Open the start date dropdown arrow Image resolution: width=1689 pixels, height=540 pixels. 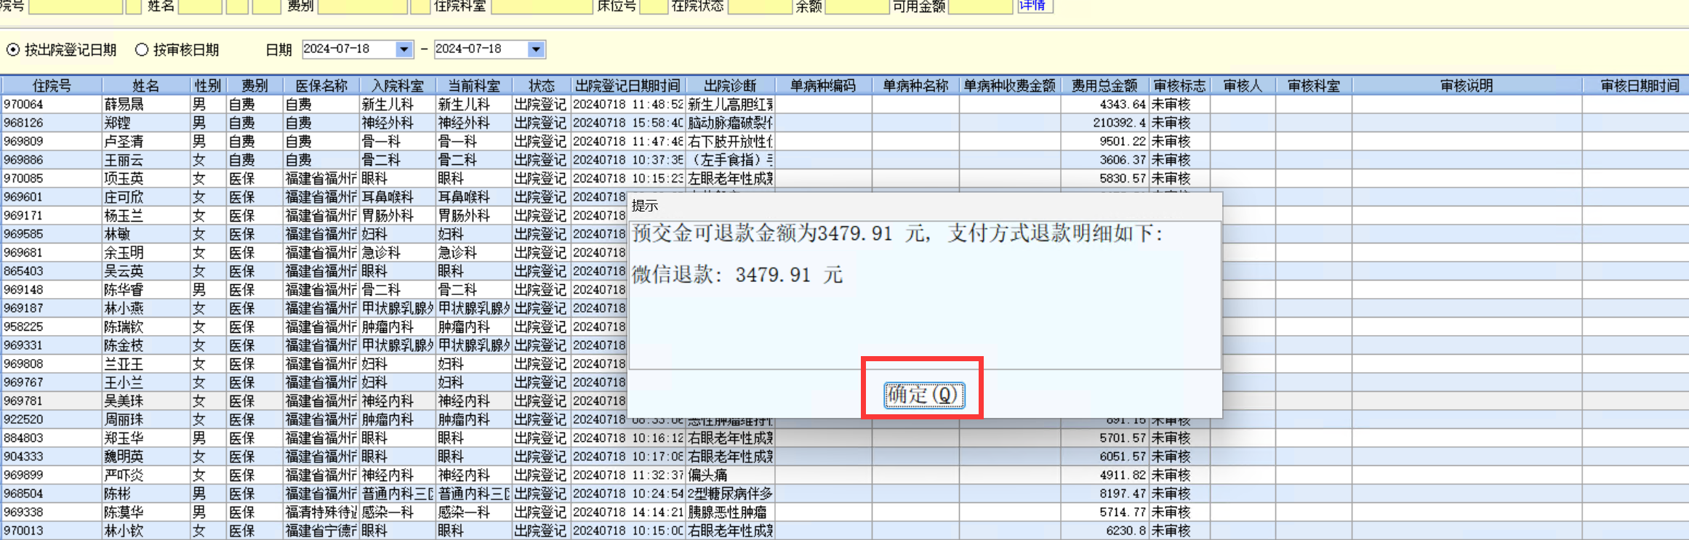(404, 49)
